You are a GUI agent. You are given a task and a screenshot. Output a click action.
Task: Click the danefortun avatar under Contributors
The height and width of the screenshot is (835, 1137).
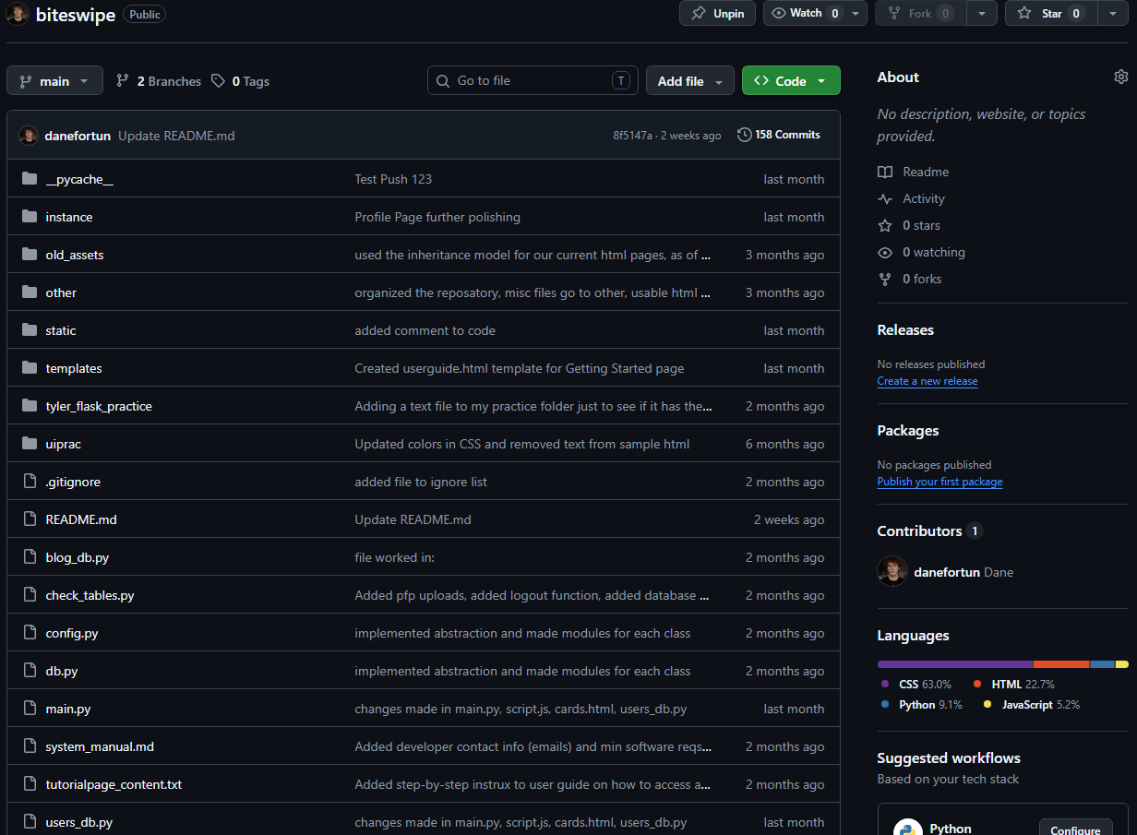coord(892,571)
